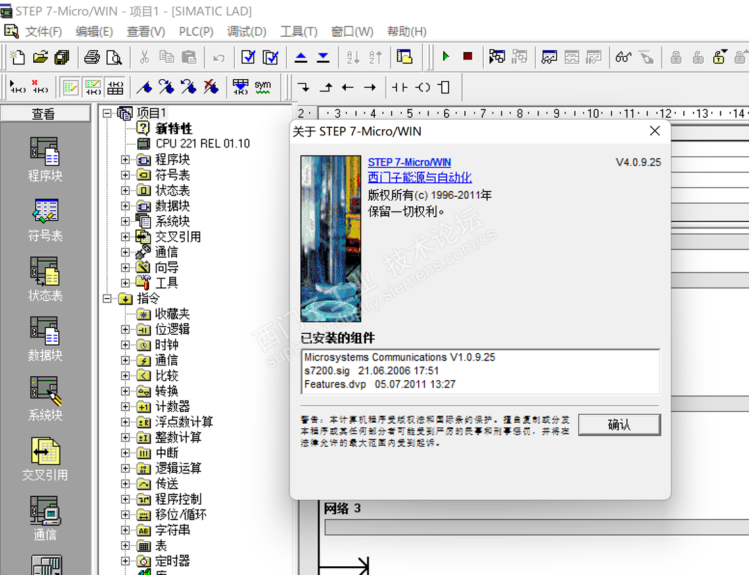Screen dimensions: 749x575
Task: Select CPU 221 REL 01.10 tree item
Action: [202, 143]
